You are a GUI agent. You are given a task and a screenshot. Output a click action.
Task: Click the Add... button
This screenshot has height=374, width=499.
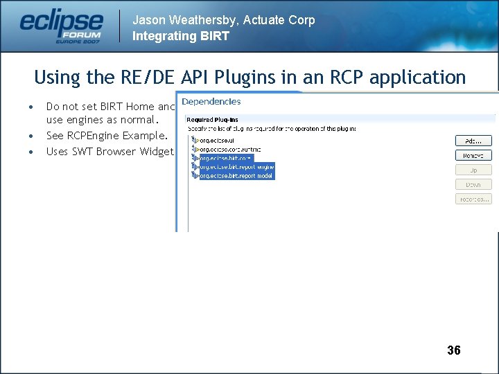click(473, 141)
